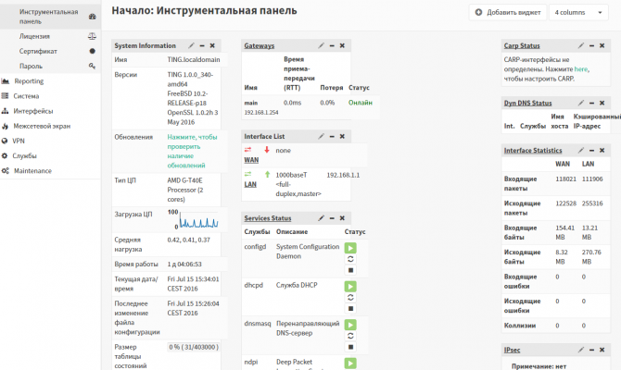Stop the dhcpd service
The image size is (621, 370).
(350, 309)
